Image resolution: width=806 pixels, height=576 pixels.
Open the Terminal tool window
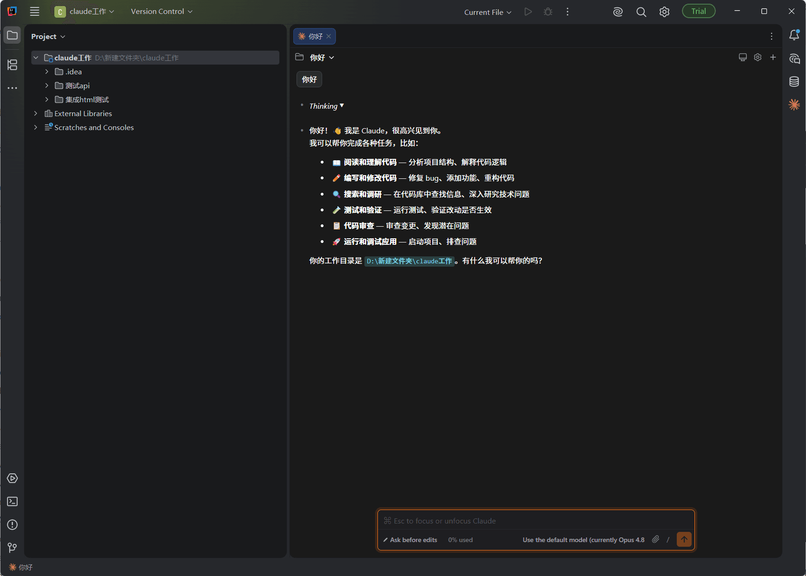[12, 502]
